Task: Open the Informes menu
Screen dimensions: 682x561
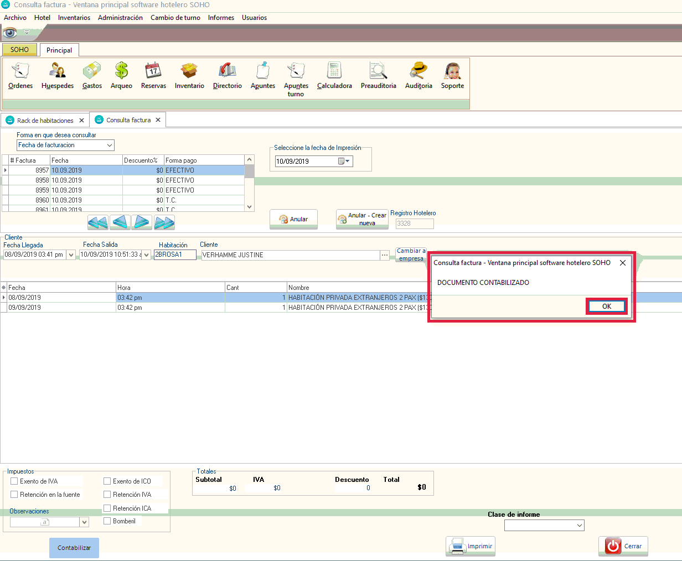Action: click(x=221, y=18)
